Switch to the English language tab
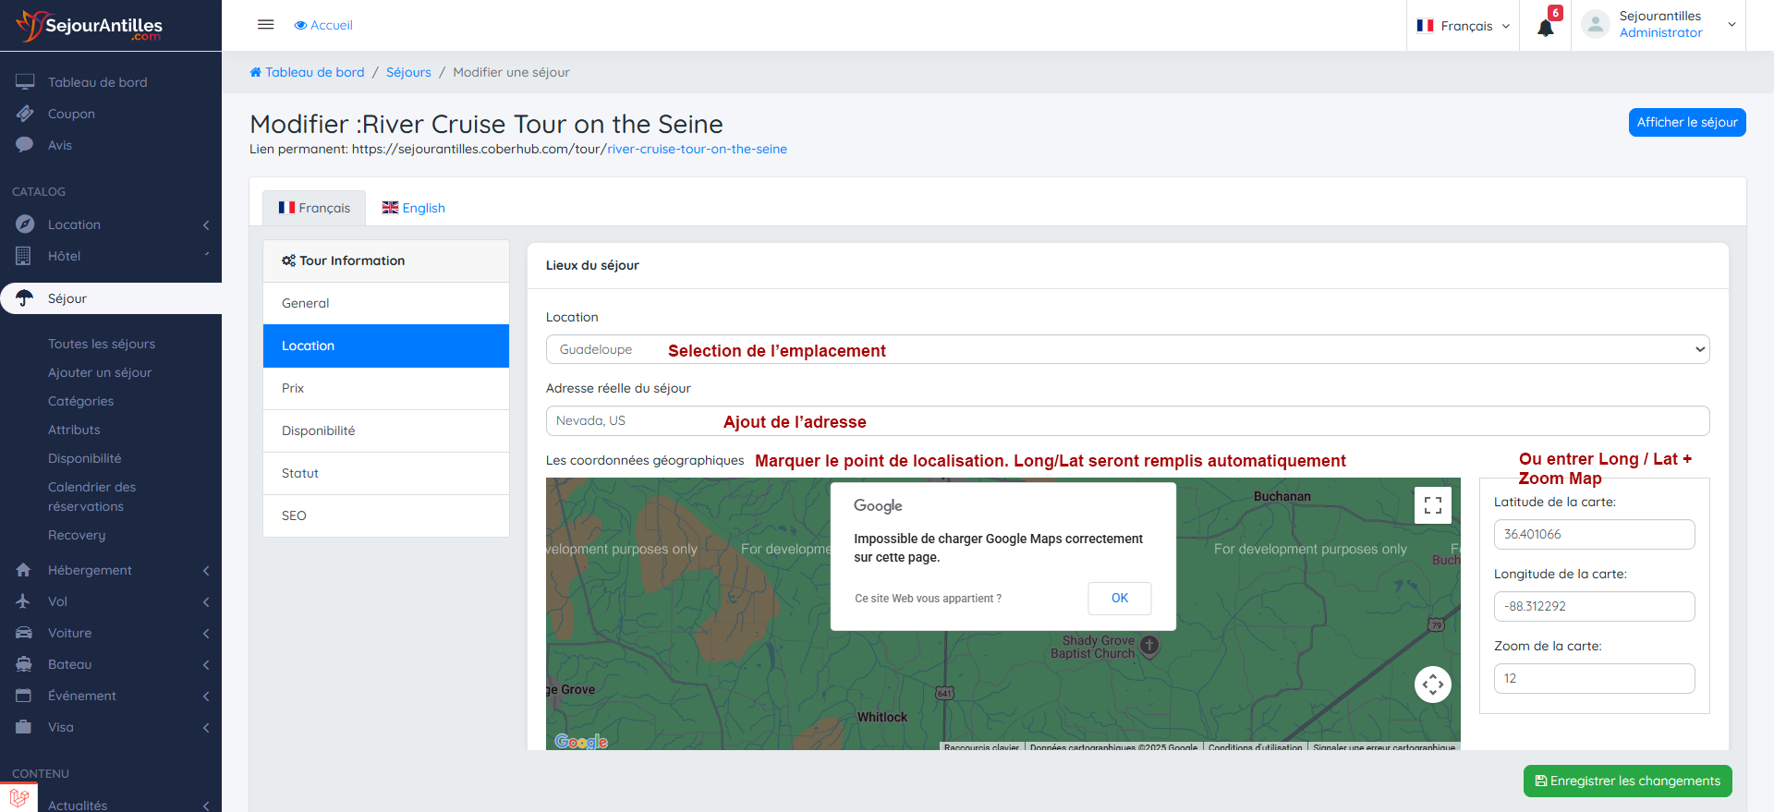Screen dimensions: 1774x812 point(414,208)
